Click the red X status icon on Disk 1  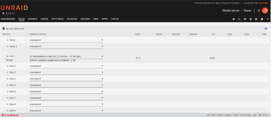pos(7,56)
